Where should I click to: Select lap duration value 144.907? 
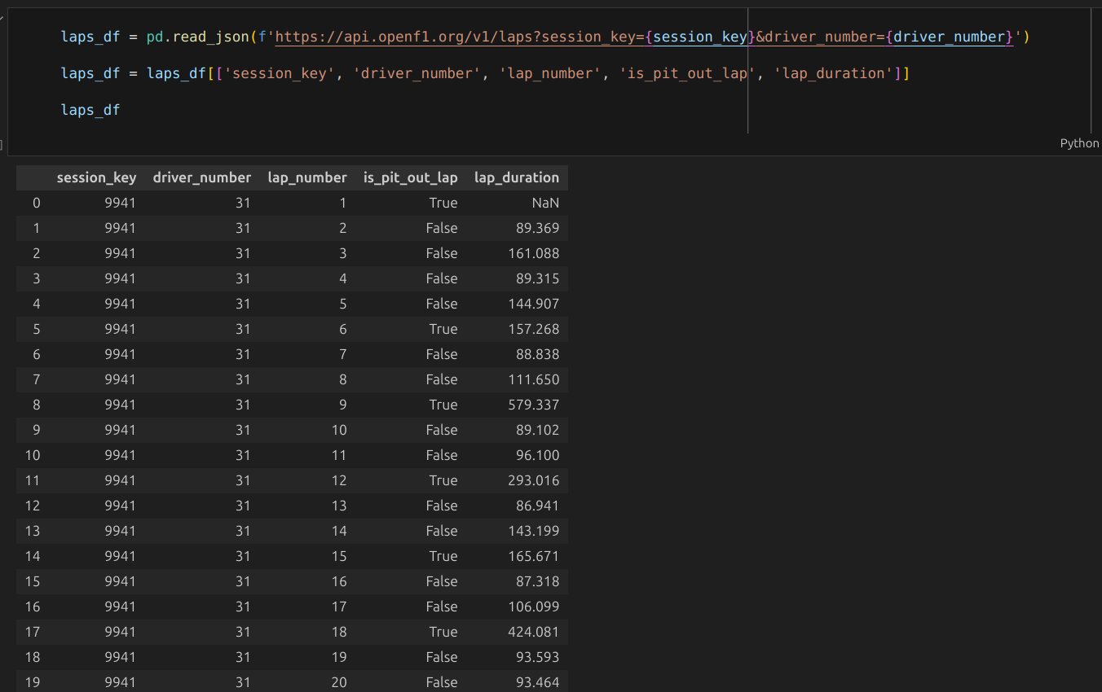[x=534, y=304]
